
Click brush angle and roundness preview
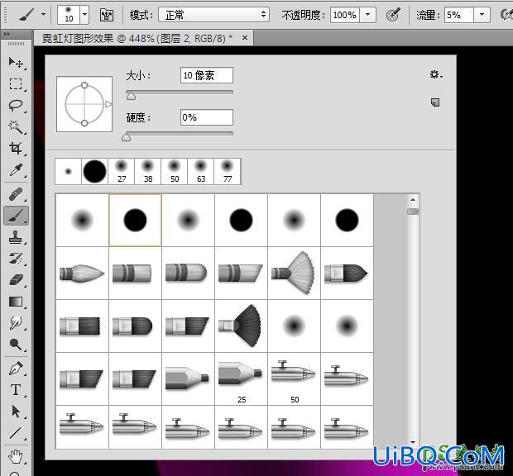pyautogui.click(x=84, y=104)
